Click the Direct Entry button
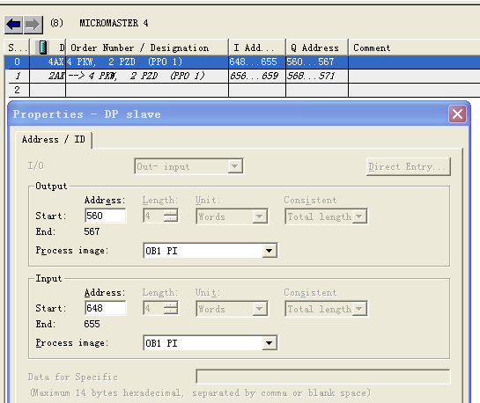 [409, 166]
